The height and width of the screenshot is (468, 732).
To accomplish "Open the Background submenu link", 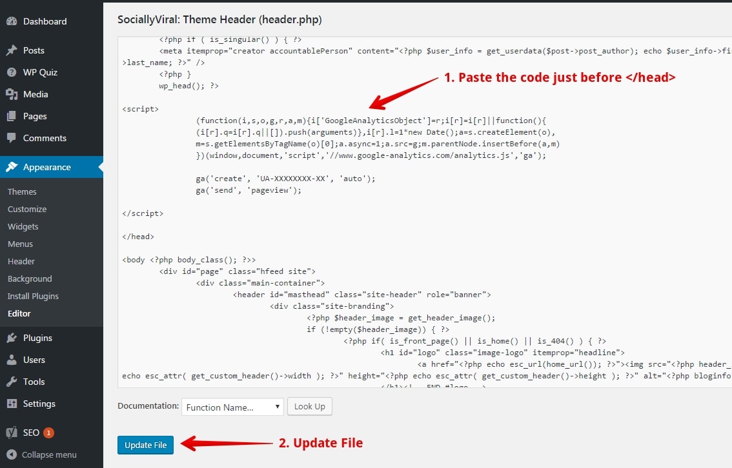I will tap(30, 278).
